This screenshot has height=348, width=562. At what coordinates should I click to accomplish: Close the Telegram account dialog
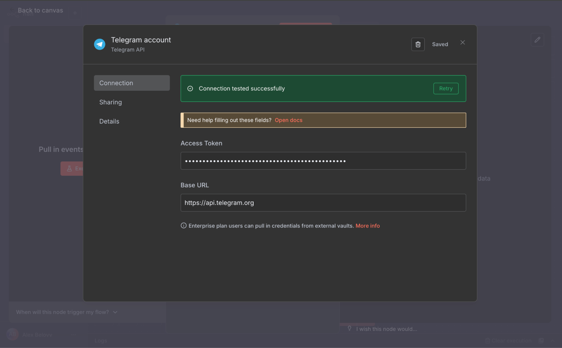[x=462, y=42]
